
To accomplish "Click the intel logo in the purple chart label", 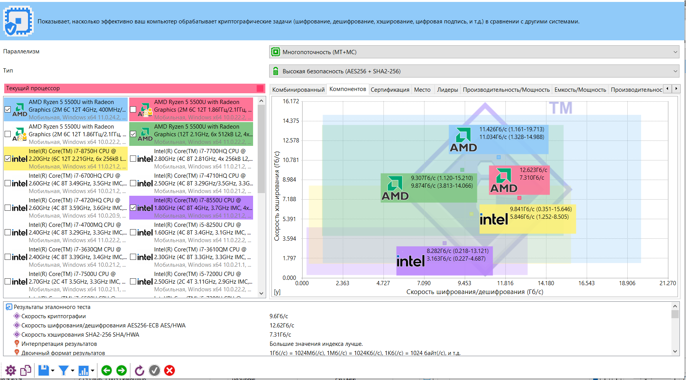I will point(411,262).
